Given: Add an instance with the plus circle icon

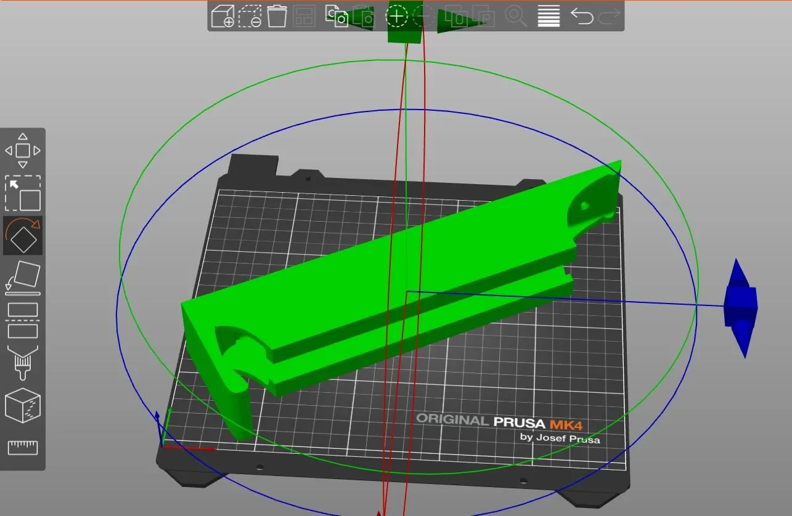Looking at the screenshot, I should 397,16.
